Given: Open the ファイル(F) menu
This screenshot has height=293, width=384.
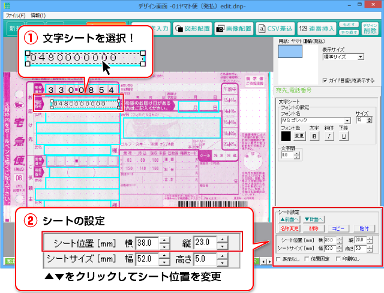Looking at the screenshot, I should pos(16,16).
